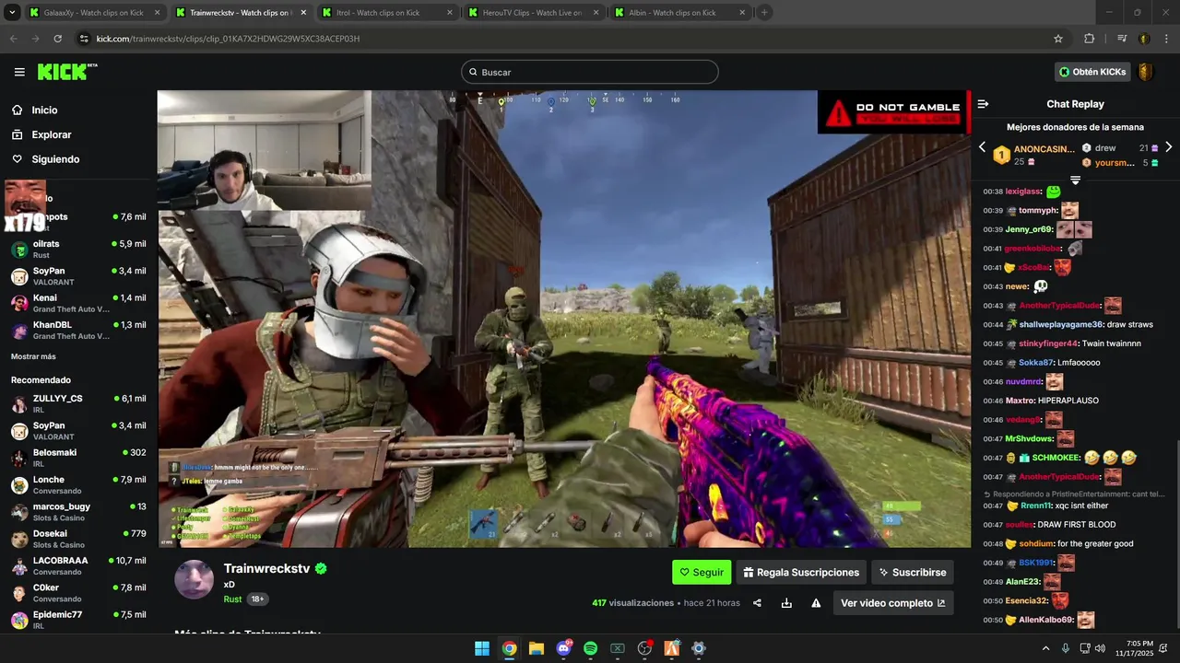Open the first SoyPan VALORANT channel under Siguiendo
The image size is (1180, 663).
coord(78,275)
